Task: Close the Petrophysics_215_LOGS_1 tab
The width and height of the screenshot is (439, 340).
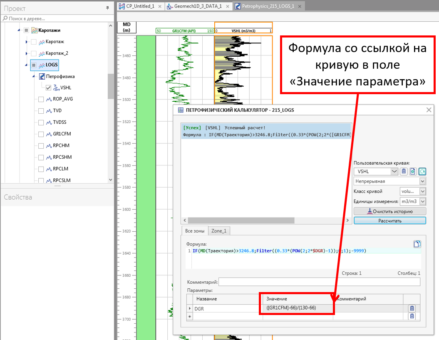Action: click(x=300, y=6)
